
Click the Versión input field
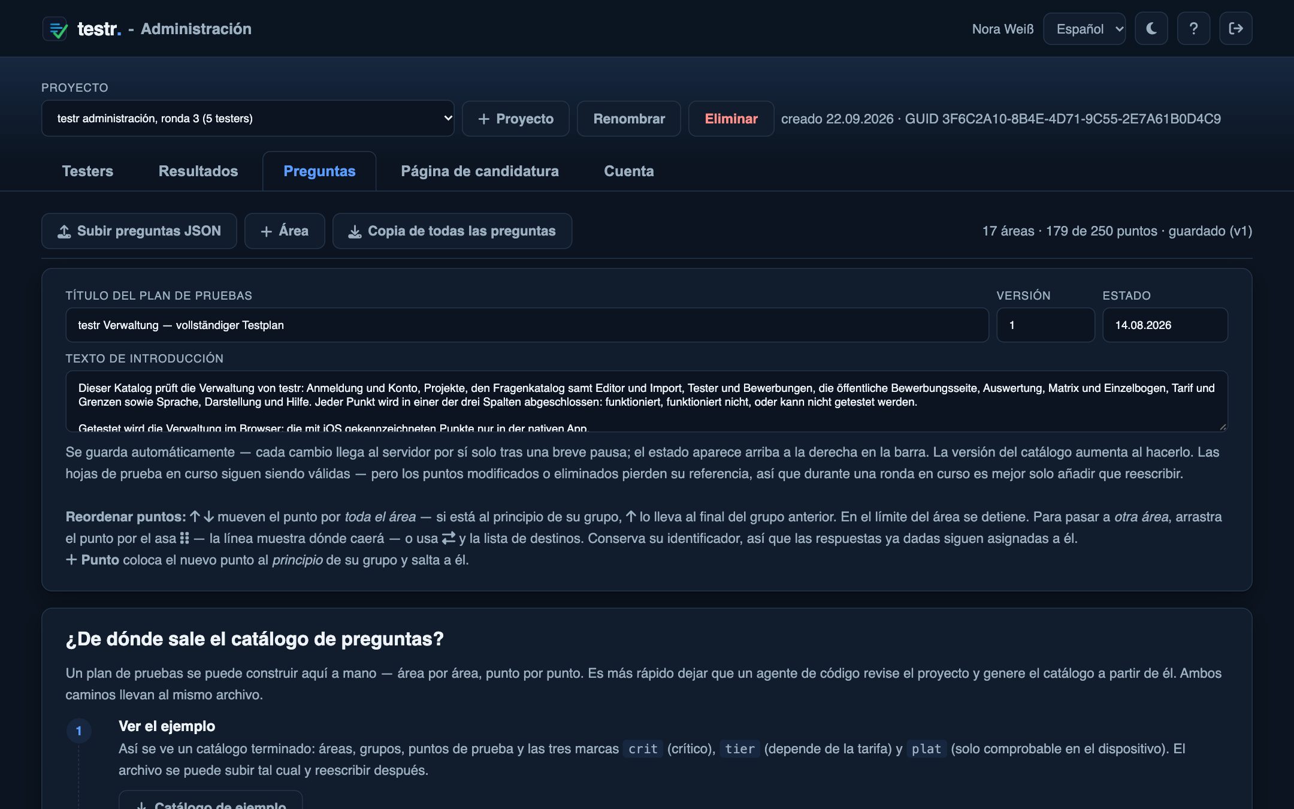coord(1045,325)
